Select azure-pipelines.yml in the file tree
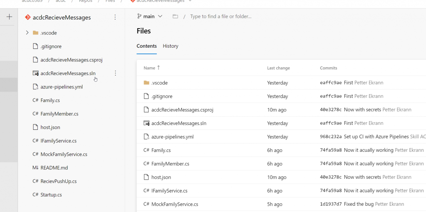The image size is (426, 212). coord(62,87)
